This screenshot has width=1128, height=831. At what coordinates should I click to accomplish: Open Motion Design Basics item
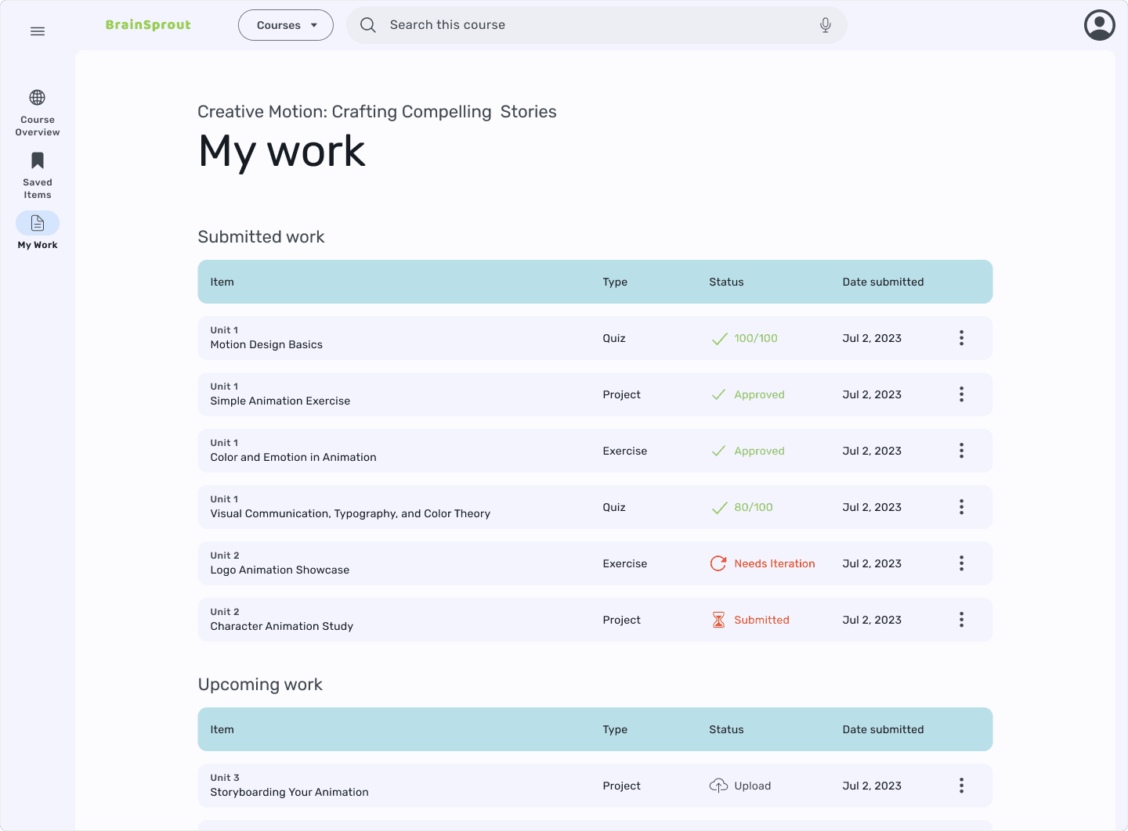pyautogui.click(x=266, y=344)
